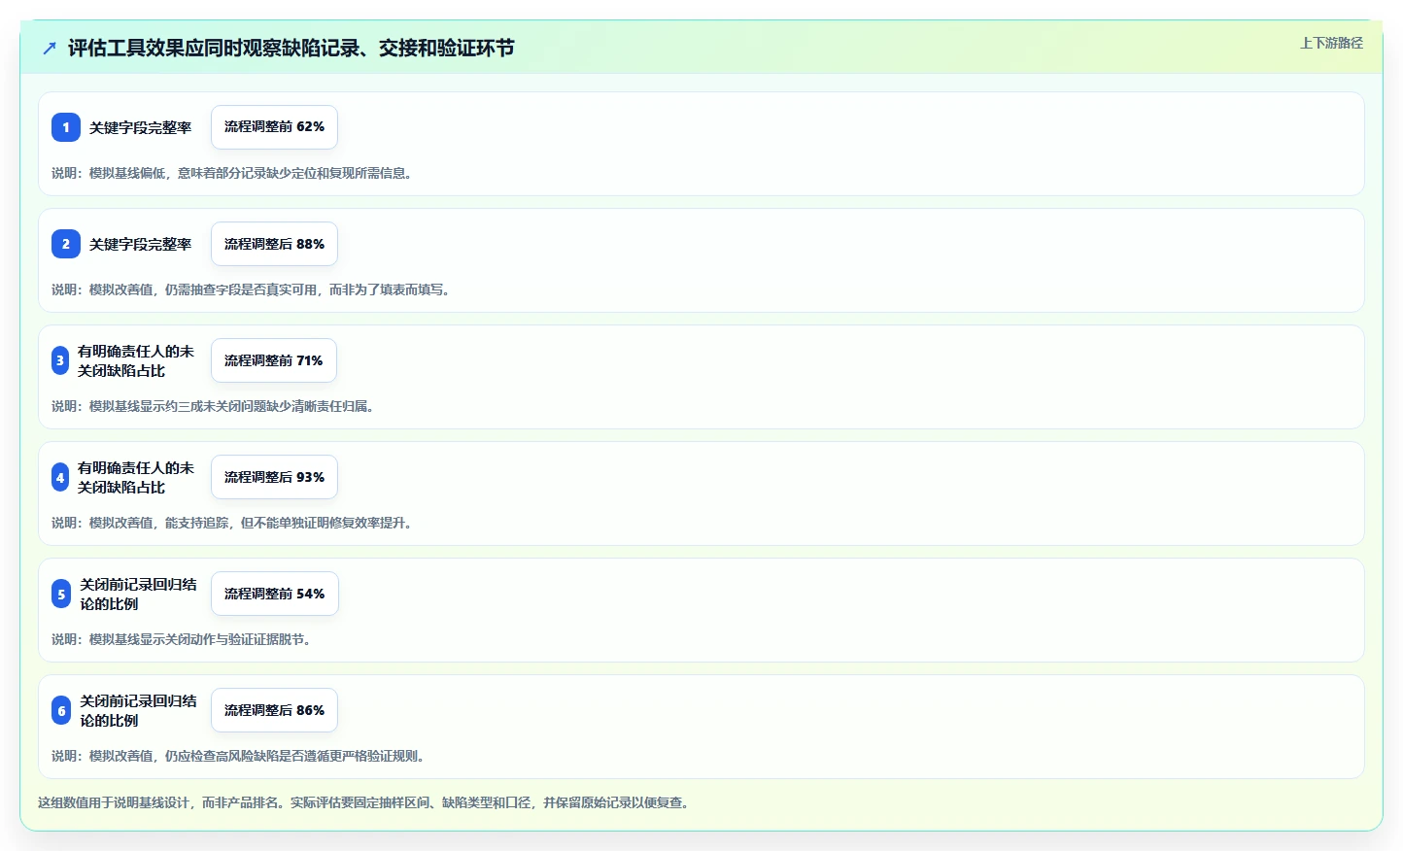Select number badge 5
Image resolution: width=1403 pixels, height=851 pixels.
pos(61,594)
